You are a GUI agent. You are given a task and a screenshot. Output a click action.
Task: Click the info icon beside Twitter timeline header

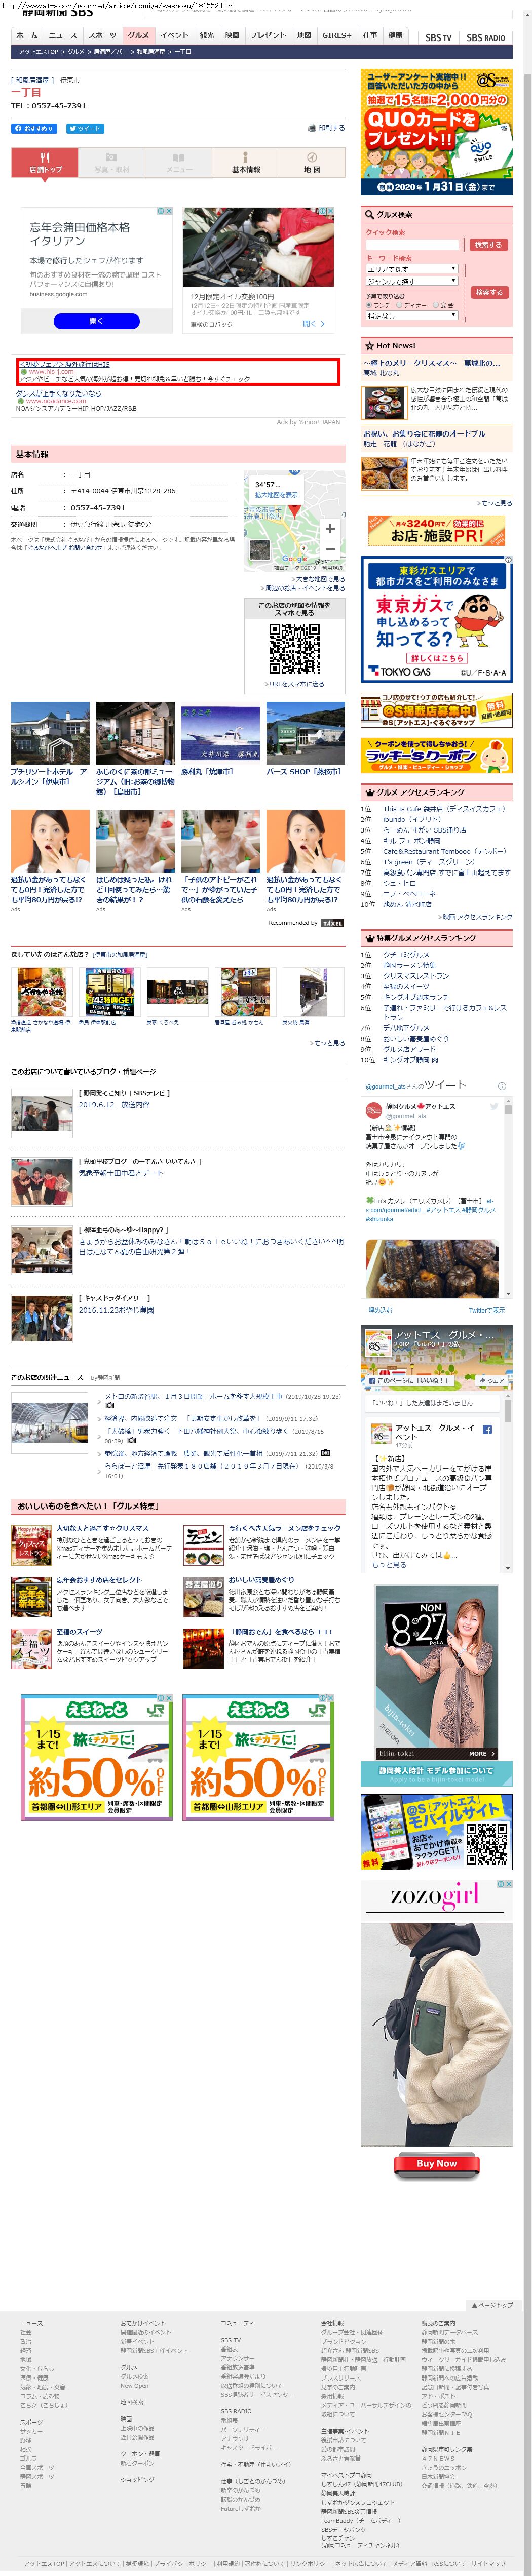(501, 1085)
